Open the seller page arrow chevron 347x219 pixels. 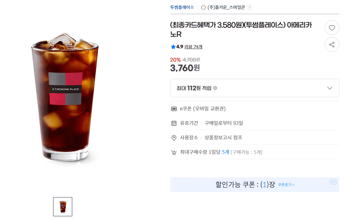249,7
